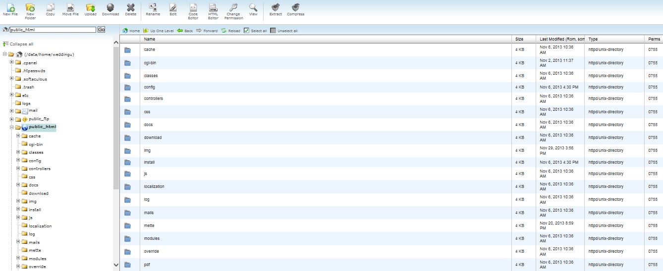
Task: Click the Reload navigation button
Action: (x=231, y=31)
